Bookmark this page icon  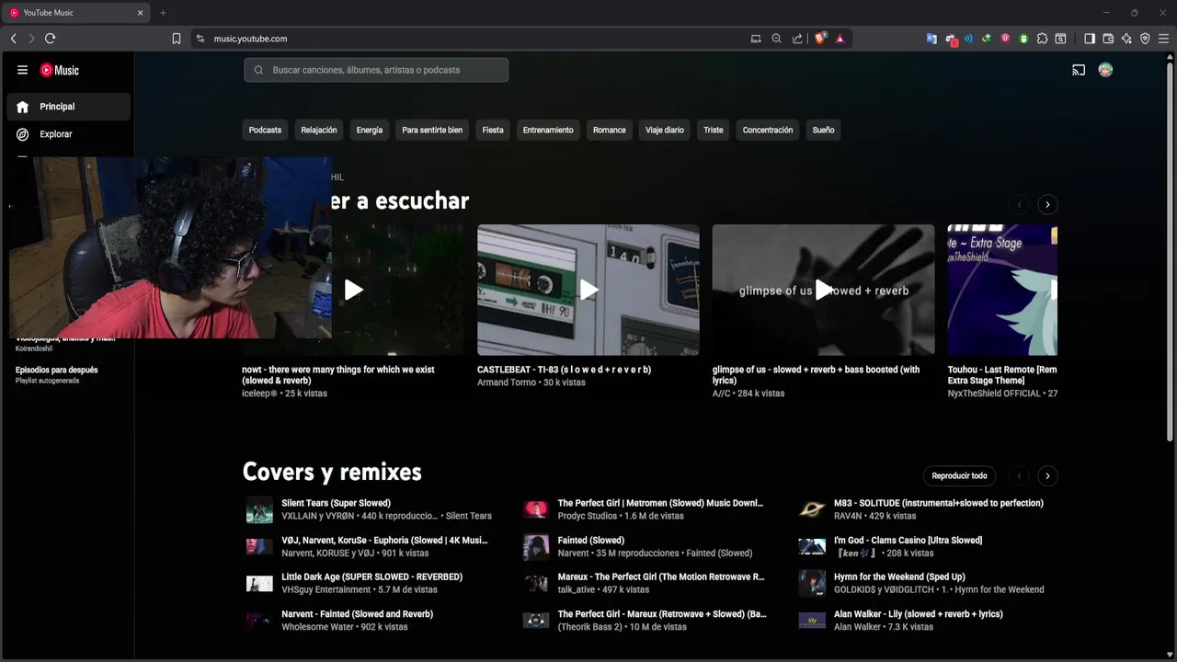[177, 39]
